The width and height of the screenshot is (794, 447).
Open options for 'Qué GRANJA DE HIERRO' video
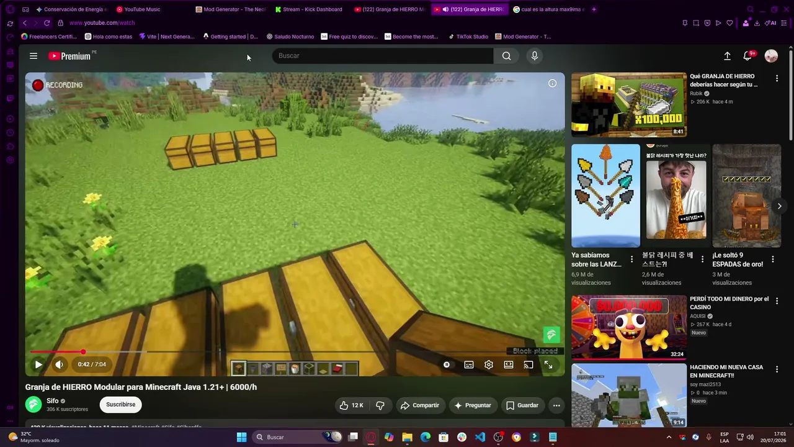point(777,79)
